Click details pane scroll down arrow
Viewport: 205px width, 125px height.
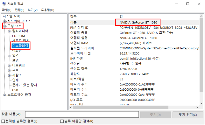(x=201, y=103)
